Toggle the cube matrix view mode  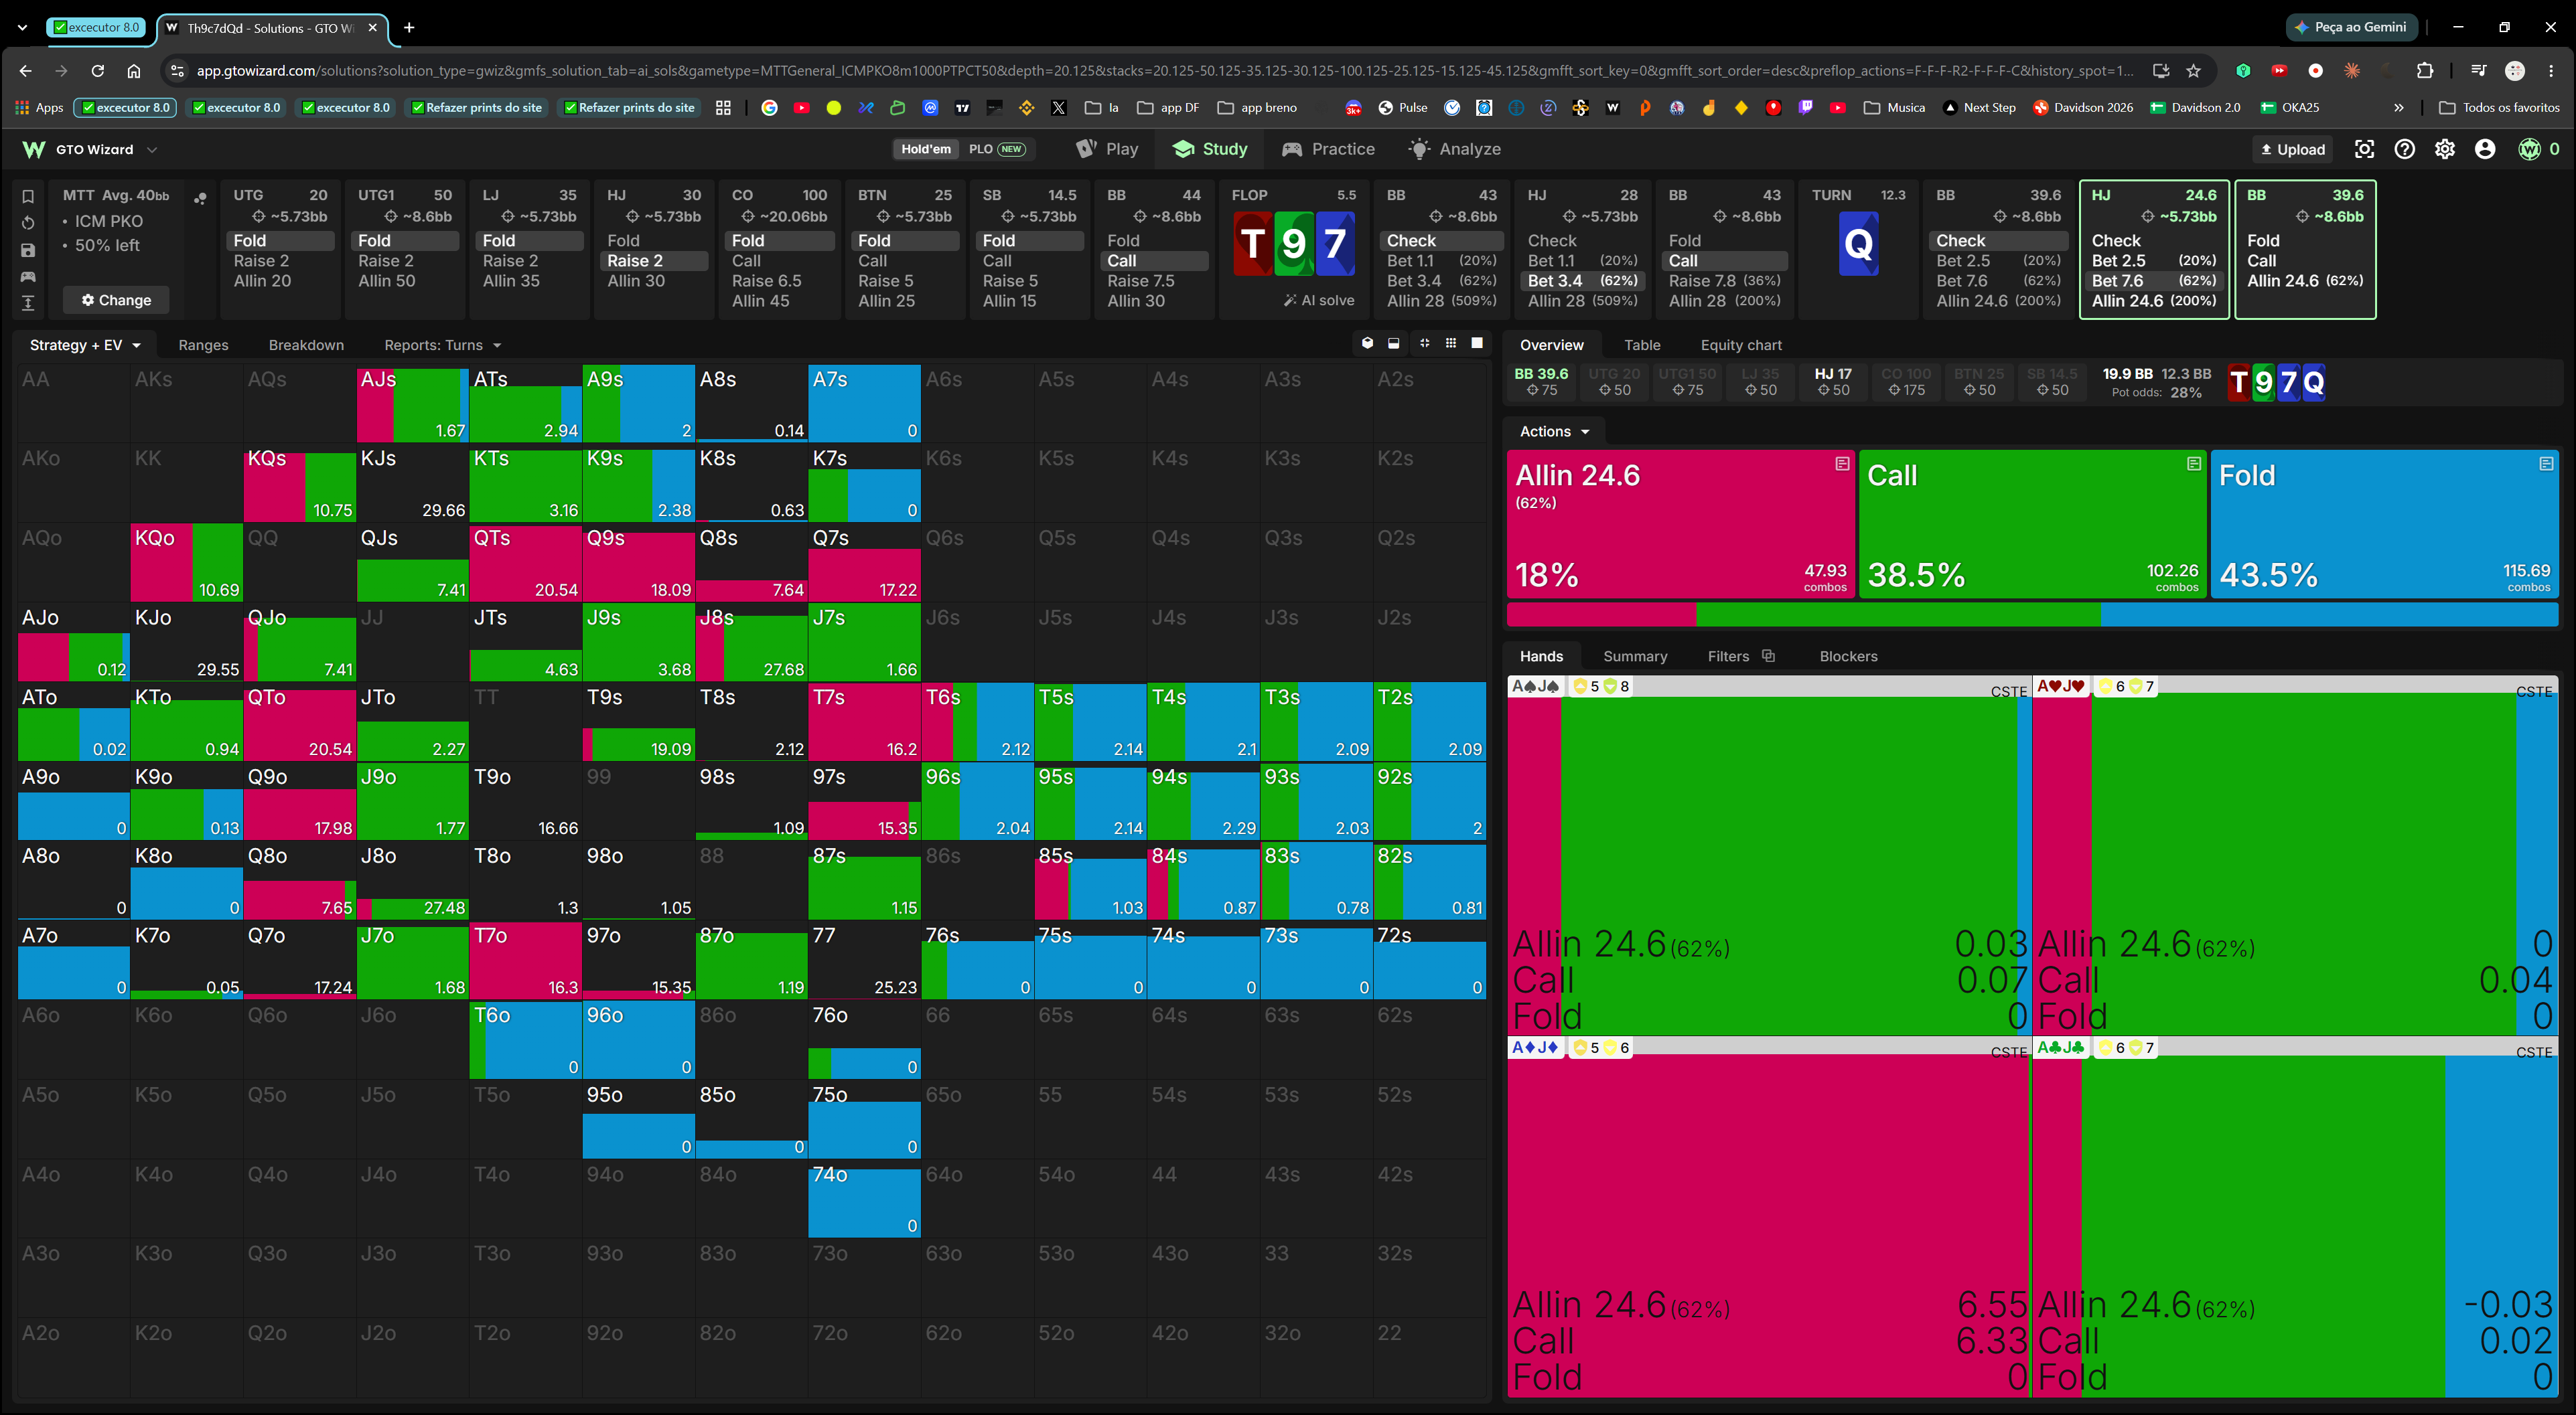(x=1367, y=344)
